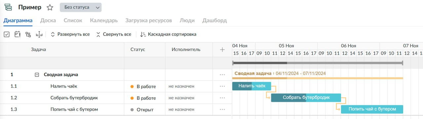This screenshot has height=119, width=423.
Task: Select the task Собрать бутербродик in list
Action: coord(74,98)
